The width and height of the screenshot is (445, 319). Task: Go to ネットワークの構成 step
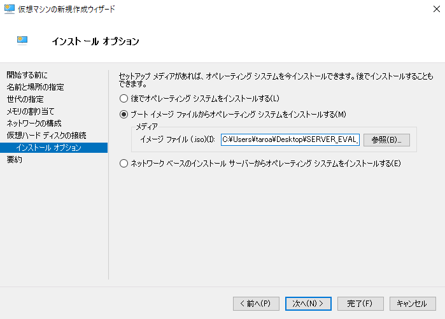[34, 123]
